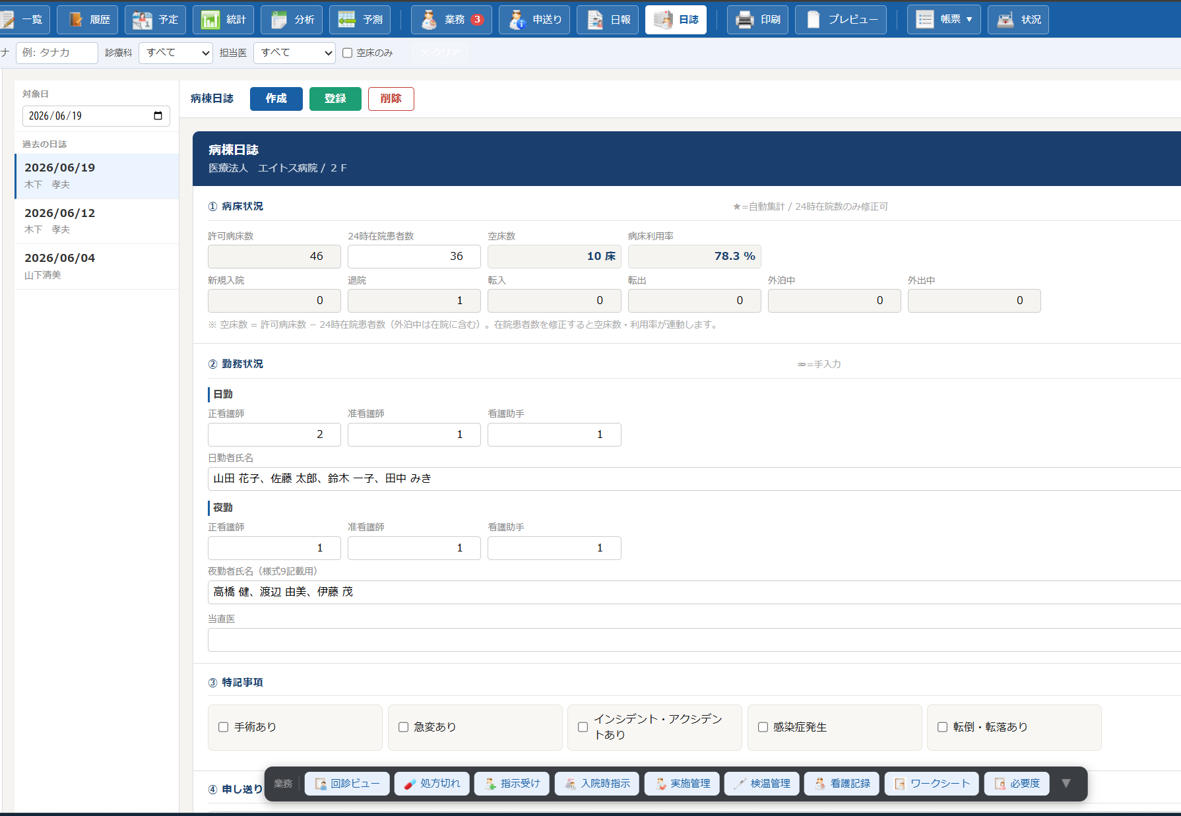Tick the 感染症発生 checkbox
This screenshot has width=1181, height=816.
(x=763, y=727)
